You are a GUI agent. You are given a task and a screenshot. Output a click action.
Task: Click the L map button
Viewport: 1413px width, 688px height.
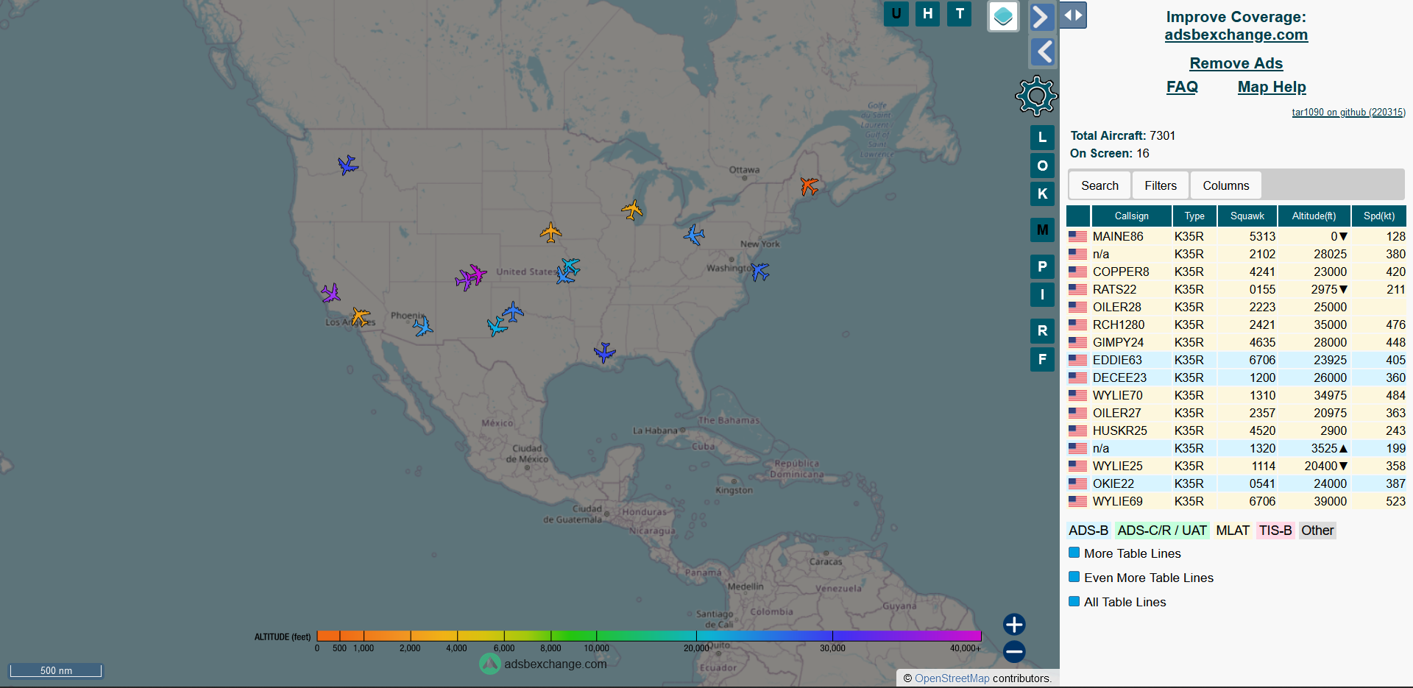tap(1042, 137)
